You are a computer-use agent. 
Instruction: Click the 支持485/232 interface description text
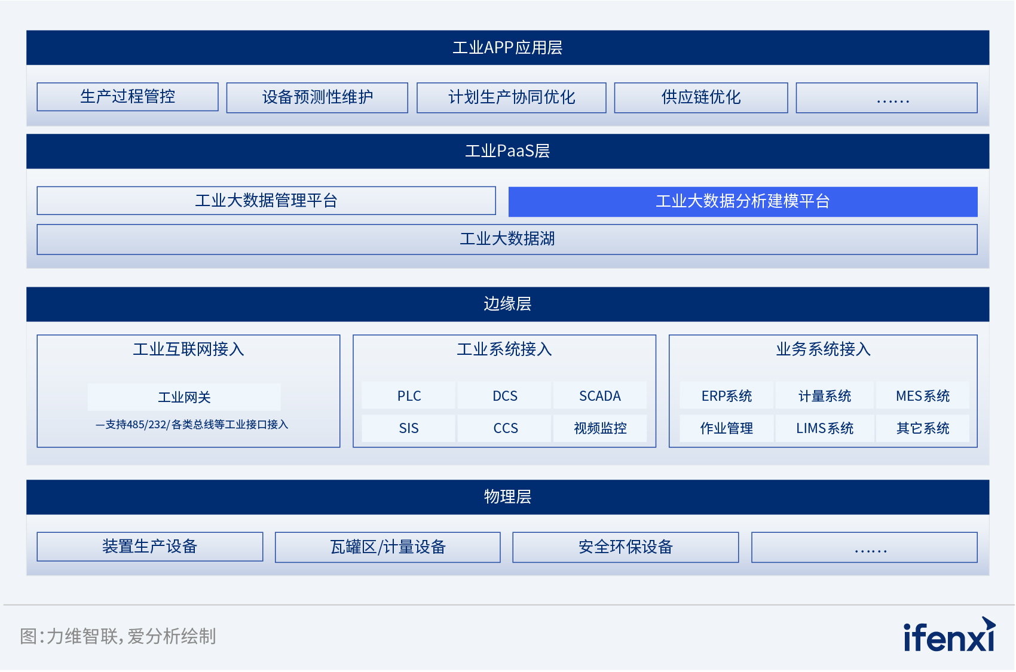192,425
